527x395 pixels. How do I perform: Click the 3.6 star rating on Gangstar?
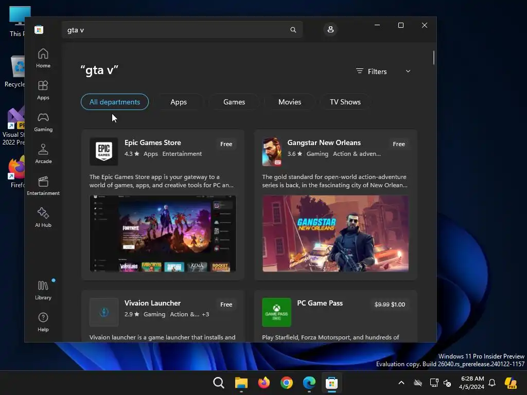click(295, 154)
